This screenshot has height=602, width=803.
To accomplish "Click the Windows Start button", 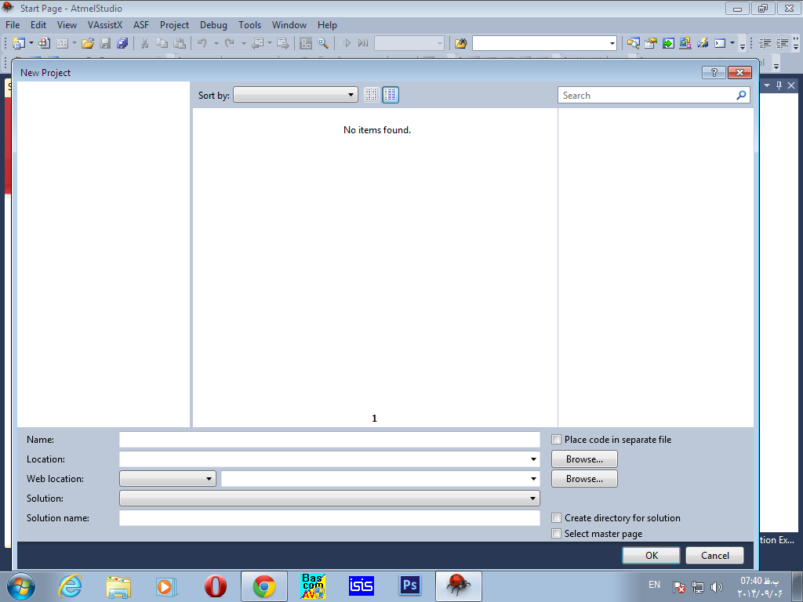I will click(21, 586).
